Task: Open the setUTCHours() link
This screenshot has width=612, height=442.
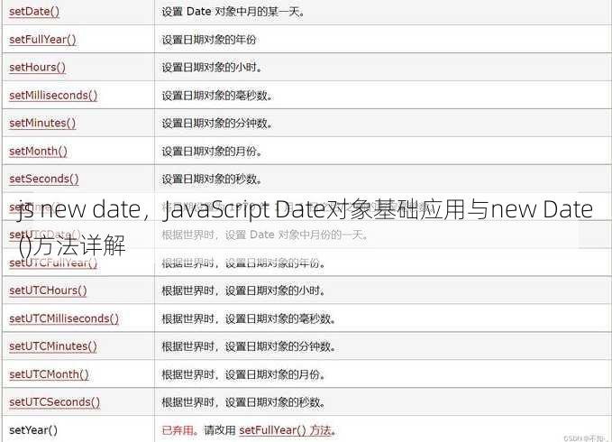Action: pos(48,290)
